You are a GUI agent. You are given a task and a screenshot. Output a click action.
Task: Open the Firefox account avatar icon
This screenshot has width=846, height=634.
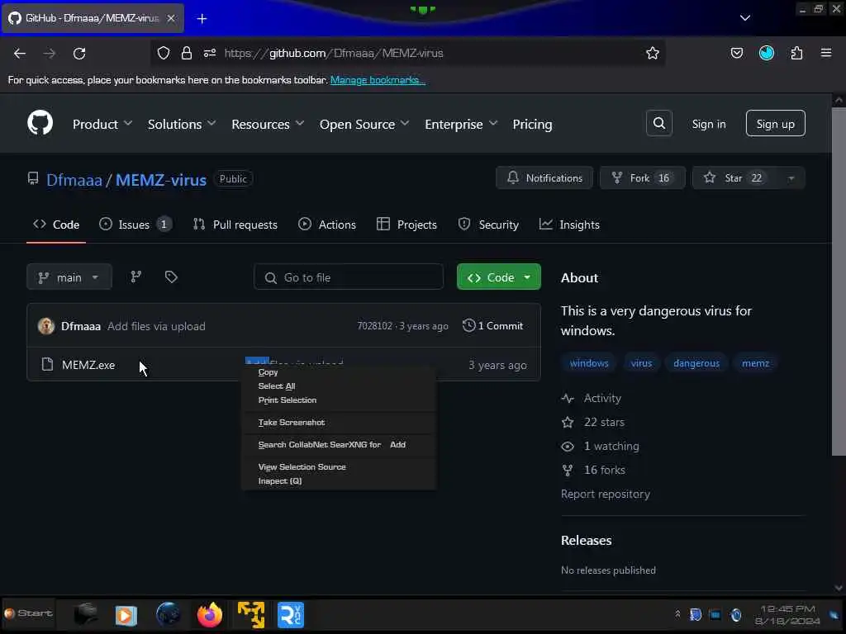pos(767,53)
